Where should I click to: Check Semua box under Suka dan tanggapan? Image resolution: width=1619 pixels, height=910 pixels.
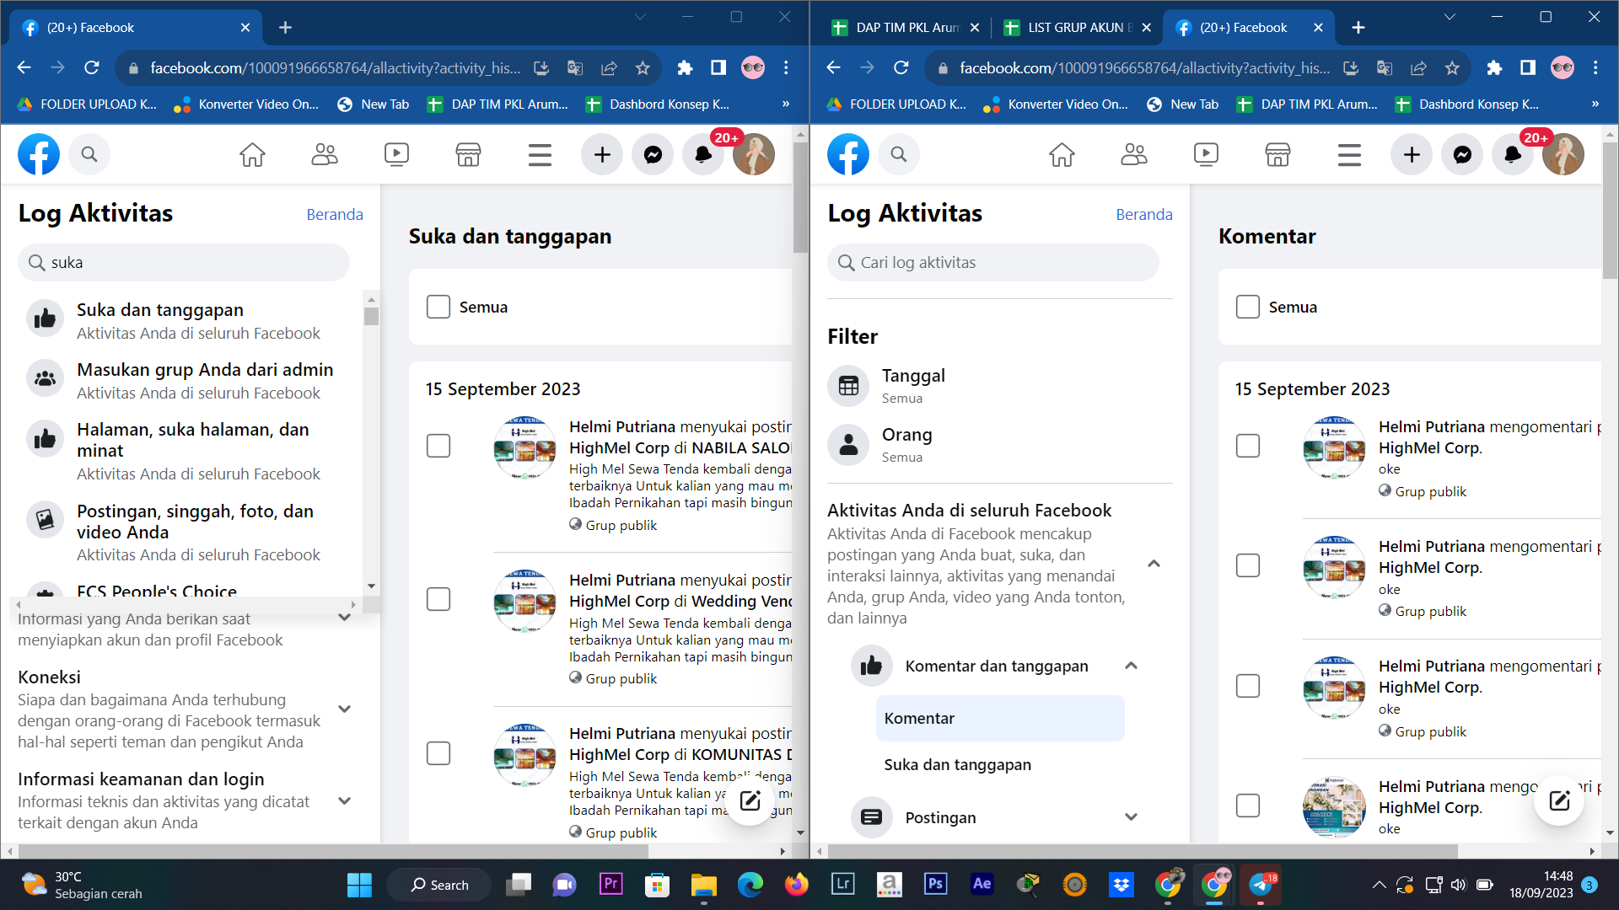tap(438, 307)
